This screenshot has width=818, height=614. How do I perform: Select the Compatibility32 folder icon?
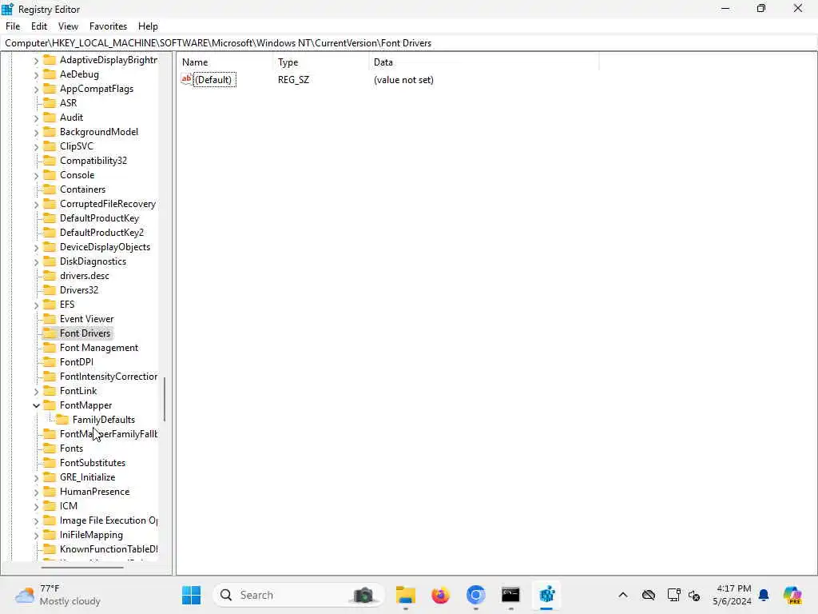pos(50,160)
